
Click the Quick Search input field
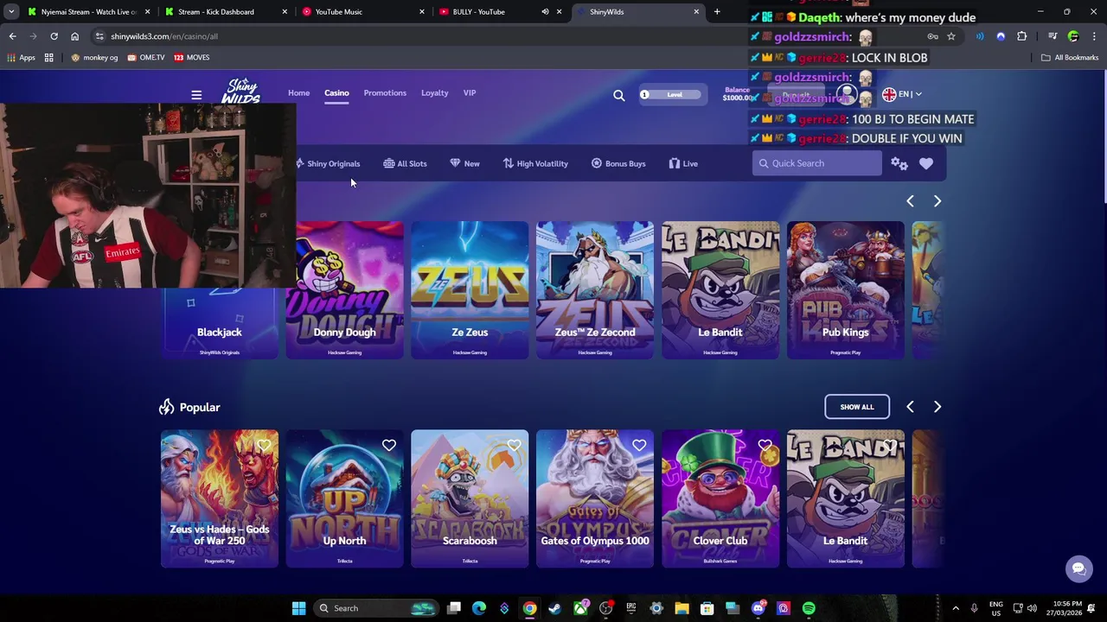[817, 163]
